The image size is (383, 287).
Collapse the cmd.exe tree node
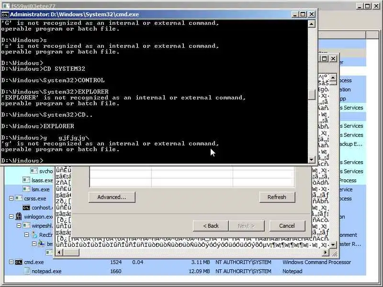[x=11, y=262]
